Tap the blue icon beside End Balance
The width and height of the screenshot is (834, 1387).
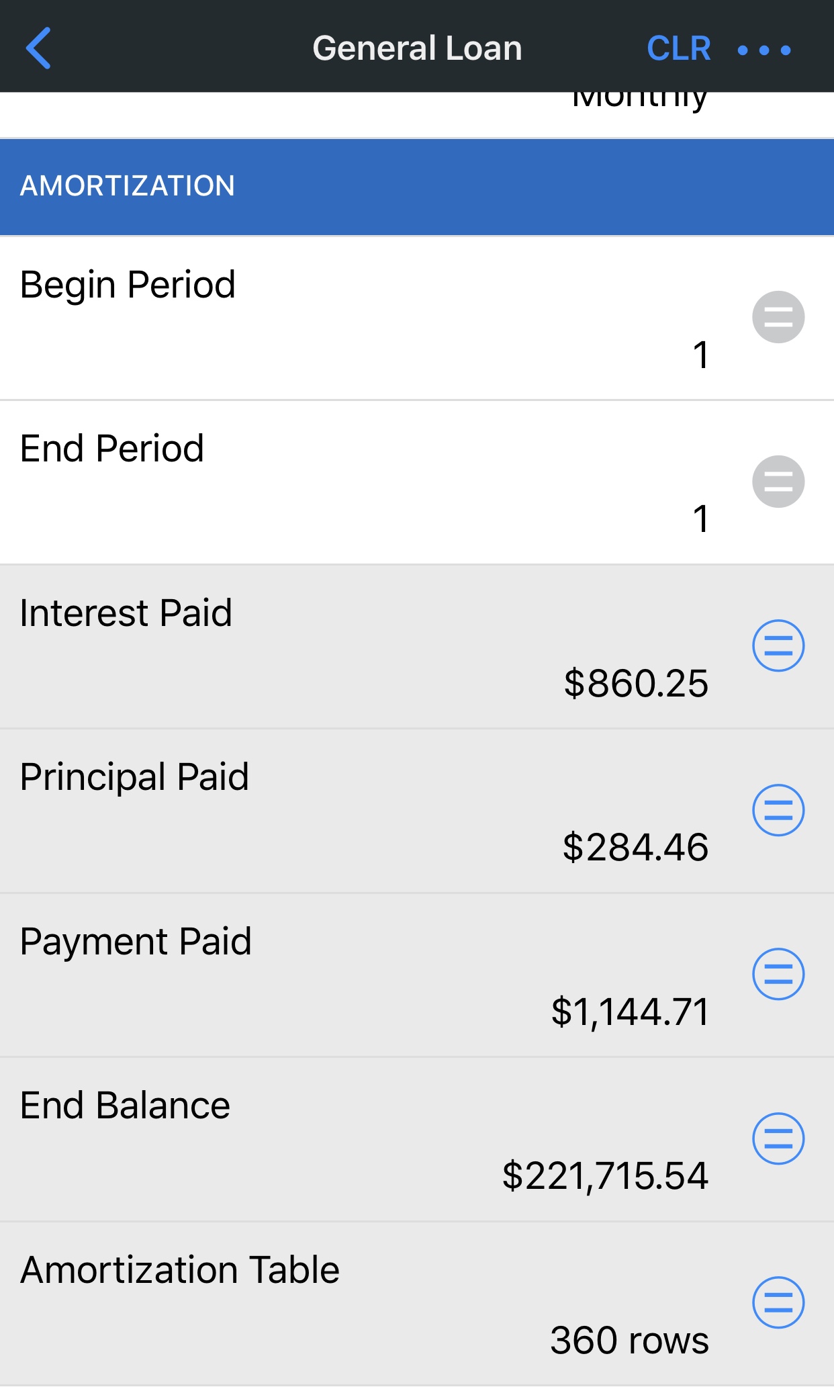click(778, 1138)
